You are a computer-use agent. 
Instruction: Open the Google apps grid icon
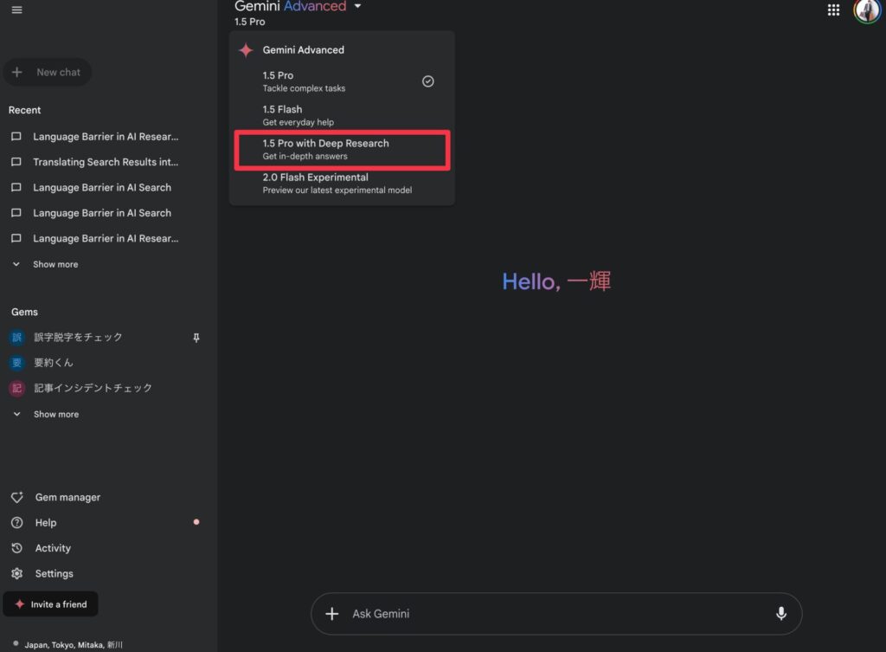coord(834,10)
